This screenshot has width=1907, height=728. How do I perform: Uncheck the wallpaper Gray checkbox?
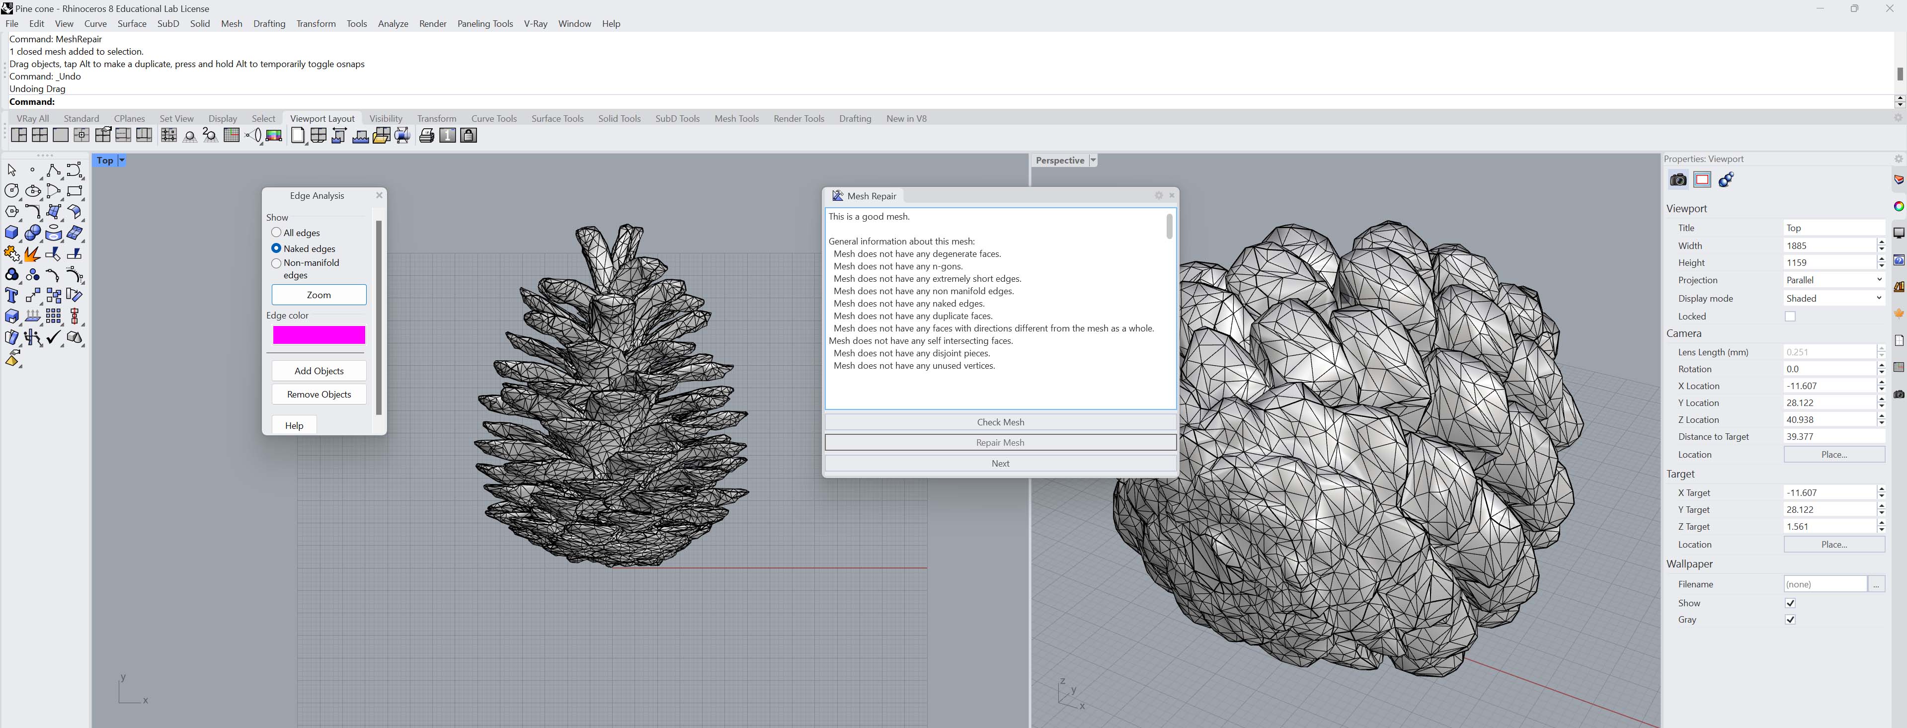[x=1790, y=620]
